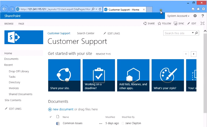Click pencil icon by sidebar EDIT LINKS
207x127 pixels.
click(6, 108)
